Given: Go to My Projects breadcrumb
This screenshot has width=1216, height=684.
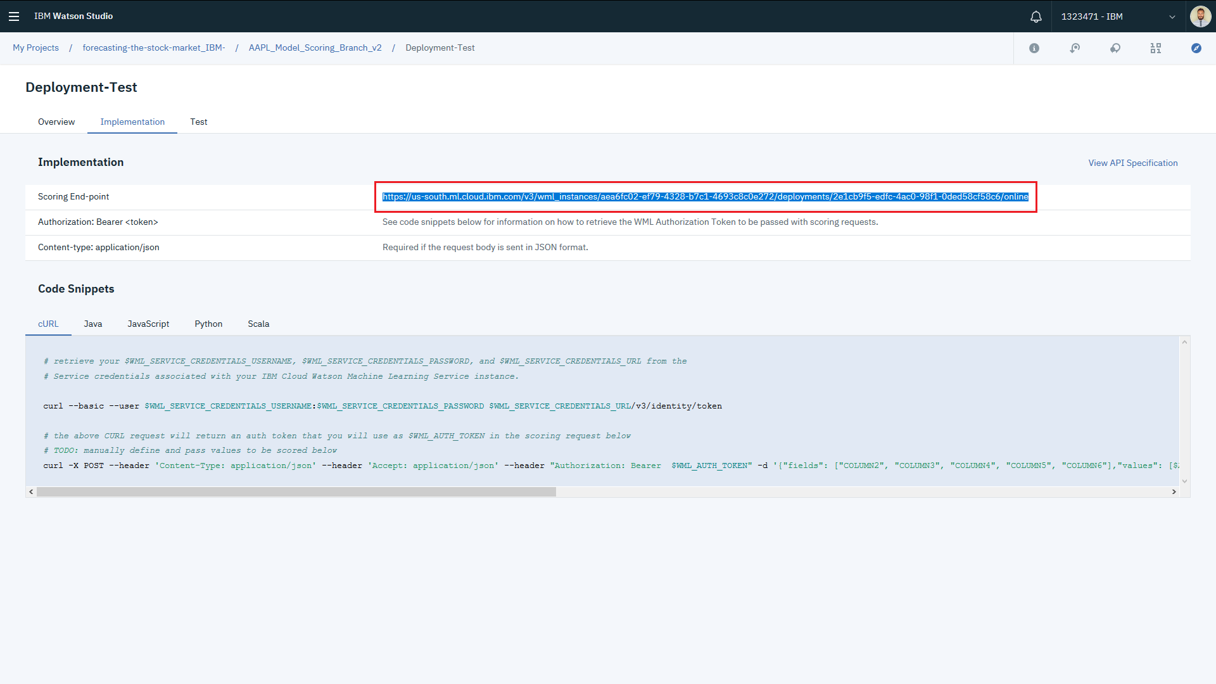Looking at the screenshot, I should (35, 48).
